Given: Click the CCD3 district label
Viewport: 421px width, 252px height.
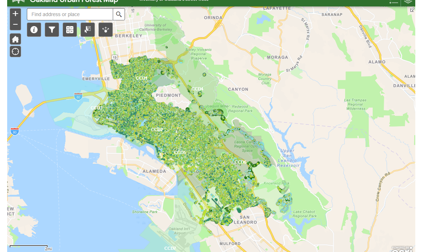Looking at the screenshot, I should pyautogui.click(x=96, y=108).
